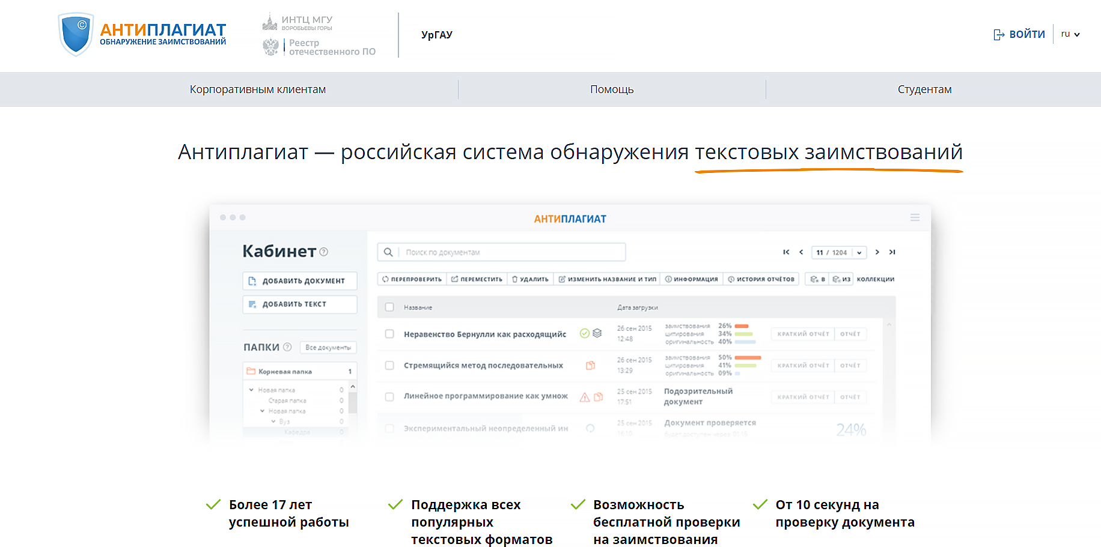Click the Удалить trash toolbar item
This screenshot has width=1101, height=547.
tap(530, 279)
